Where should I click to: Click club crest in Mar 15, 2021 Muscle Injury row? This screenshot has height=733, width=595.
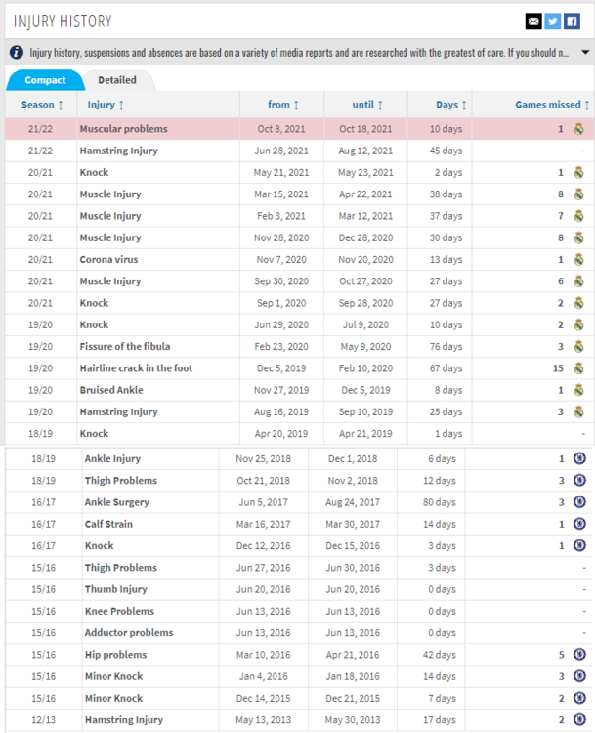coord(578,194)
